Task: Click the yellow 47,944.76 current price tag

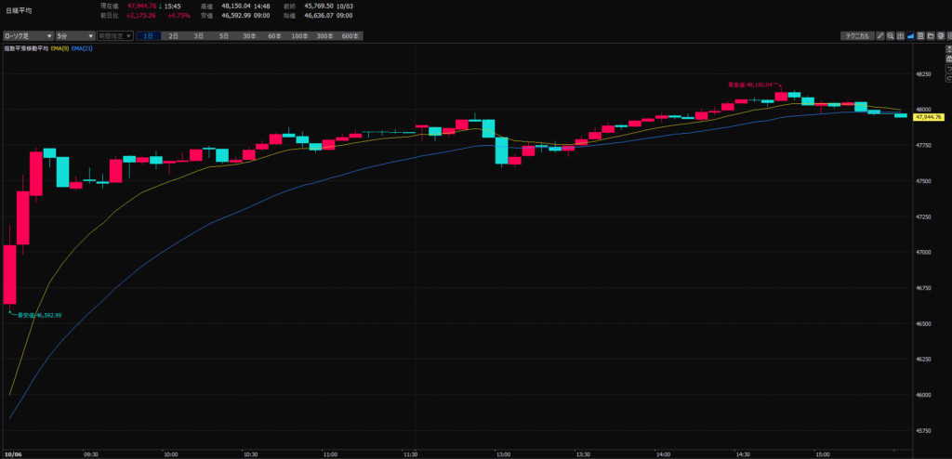Action: 929,118
